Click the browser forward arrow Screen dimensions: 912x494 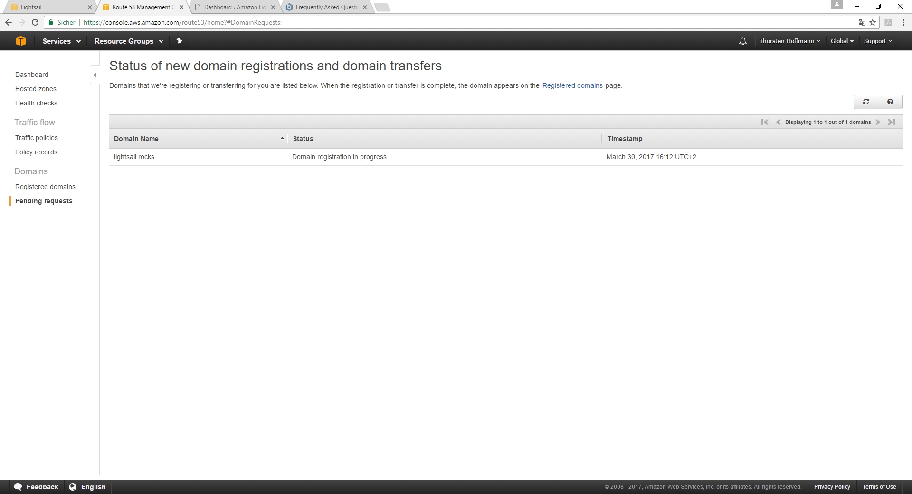(x=22, y=22)
